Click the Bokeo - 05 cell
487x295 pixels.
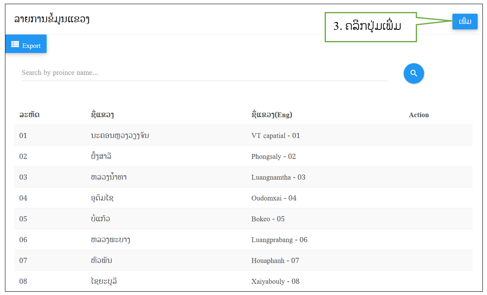(268, 219)
